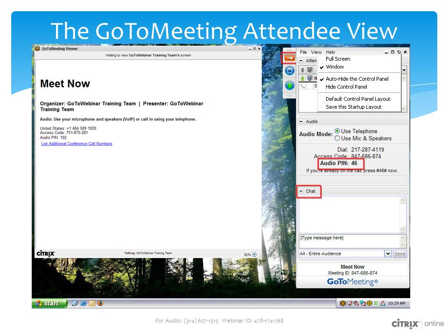Click the Windows start button
Image resolution: width=448 pixels, height=336 pixels.
pos(50,303)
